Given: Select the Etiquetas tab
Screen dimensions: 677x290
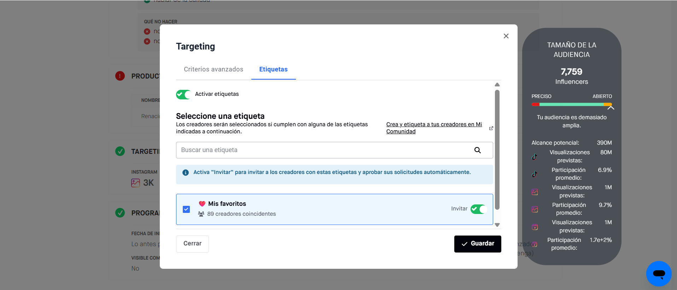Looking at the screenshot, I should coord(273,69).
